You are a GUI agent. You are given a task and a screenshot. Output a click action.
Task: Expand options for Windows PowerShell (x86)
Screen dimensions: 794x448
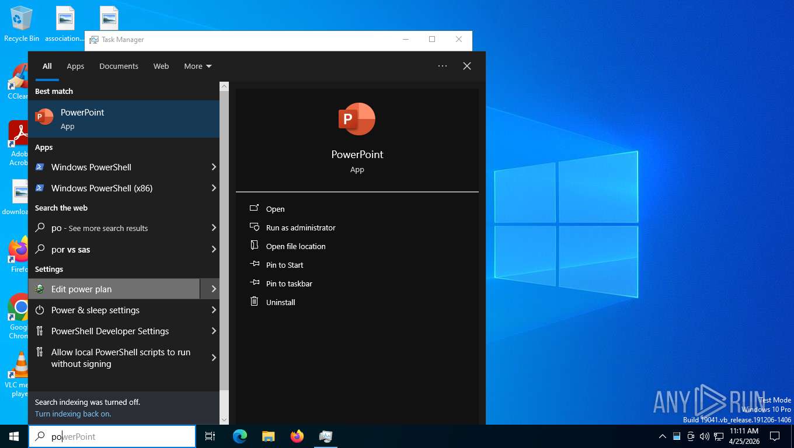(x=214, y=188)
